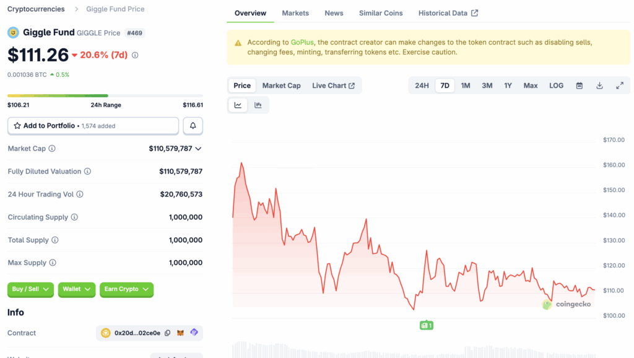Expand the Market Cap value chevron

coord(198,149)
